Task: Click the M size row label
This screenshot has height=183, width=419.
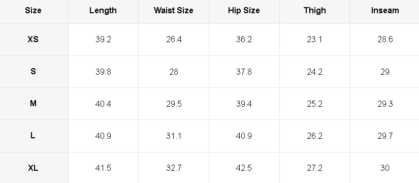Action: tap(33, 103)
